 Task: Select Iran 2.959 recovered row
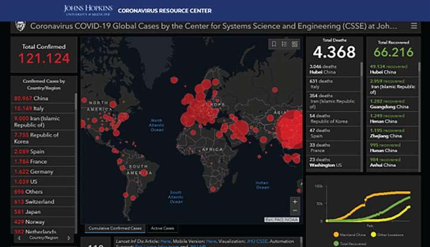coord(392,87)
